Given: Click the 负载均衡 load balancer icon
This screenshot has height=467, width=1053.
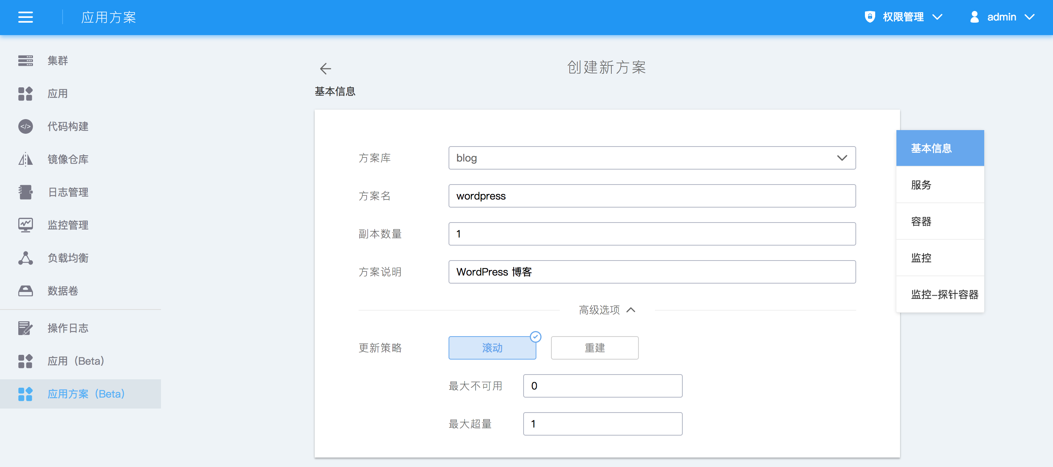Looking at the screenshot, I should (25, 258).
